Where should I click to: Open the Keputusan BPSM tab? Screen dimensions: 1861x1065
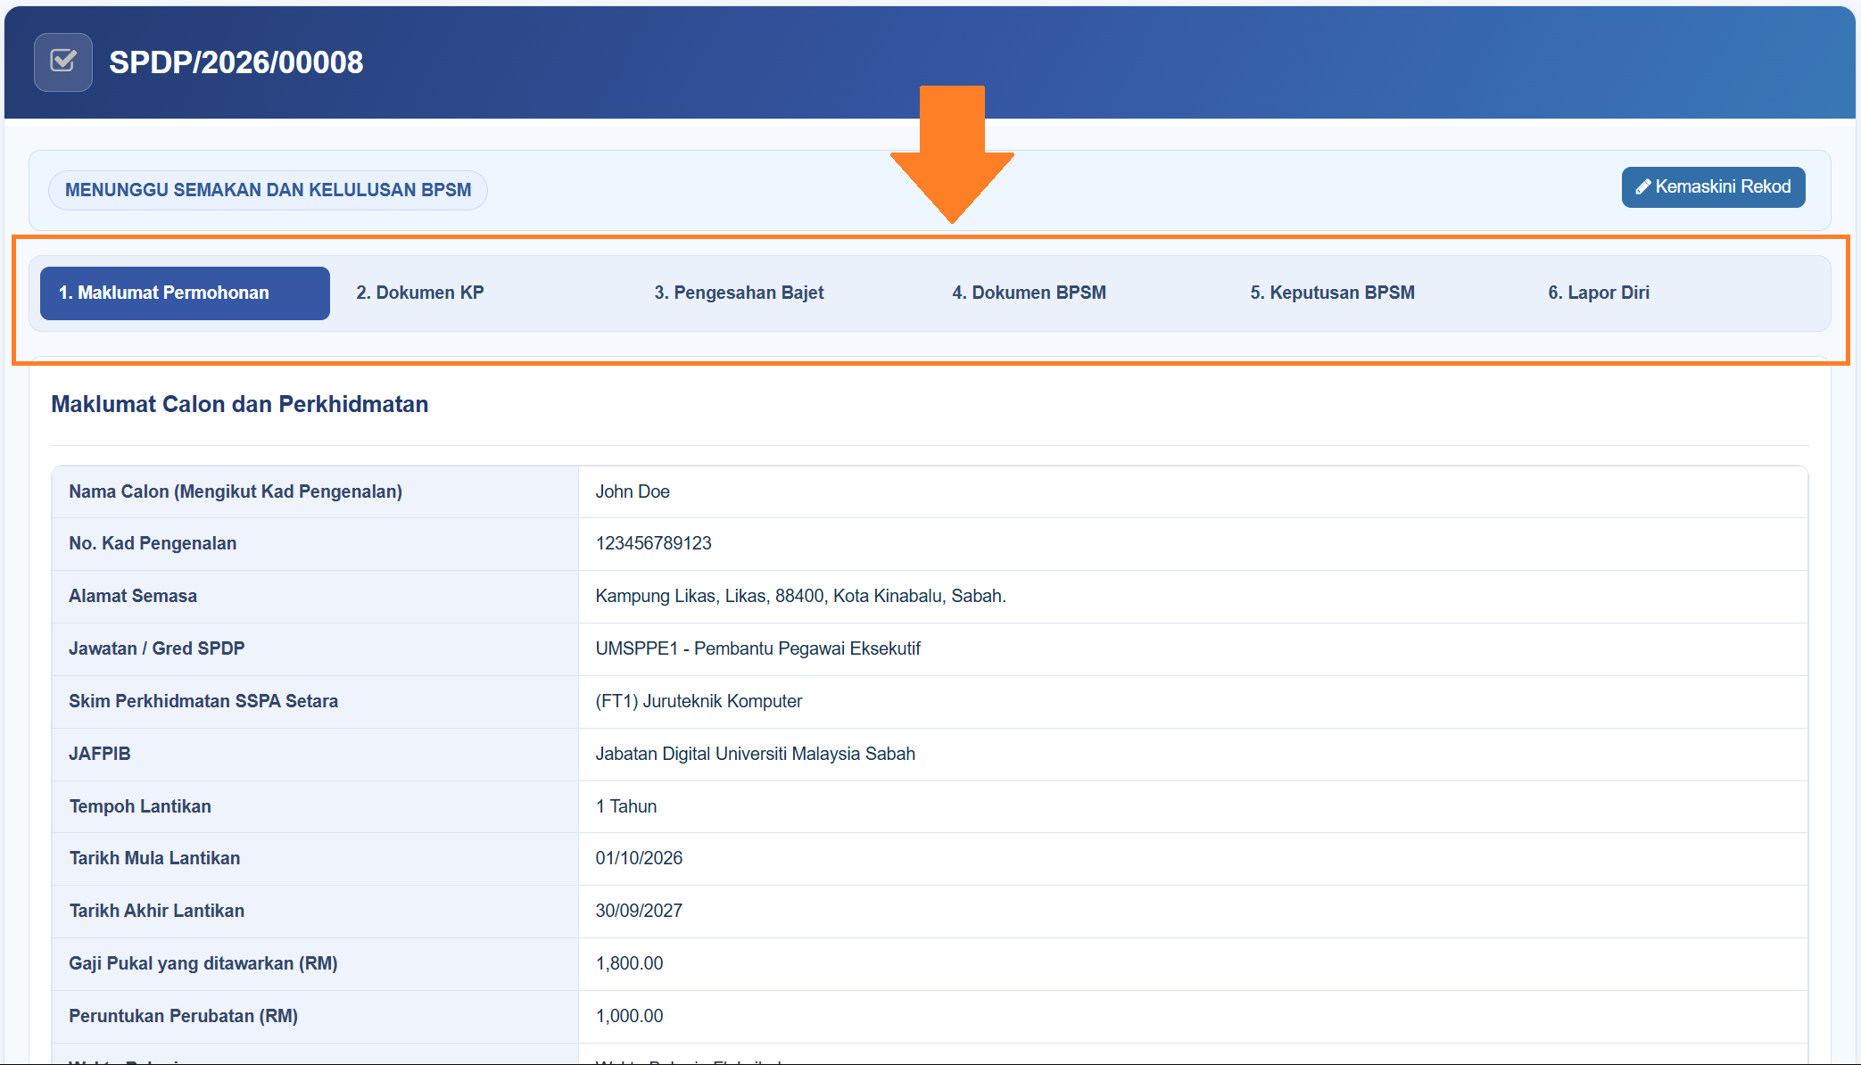click(x=1332, y=293)
